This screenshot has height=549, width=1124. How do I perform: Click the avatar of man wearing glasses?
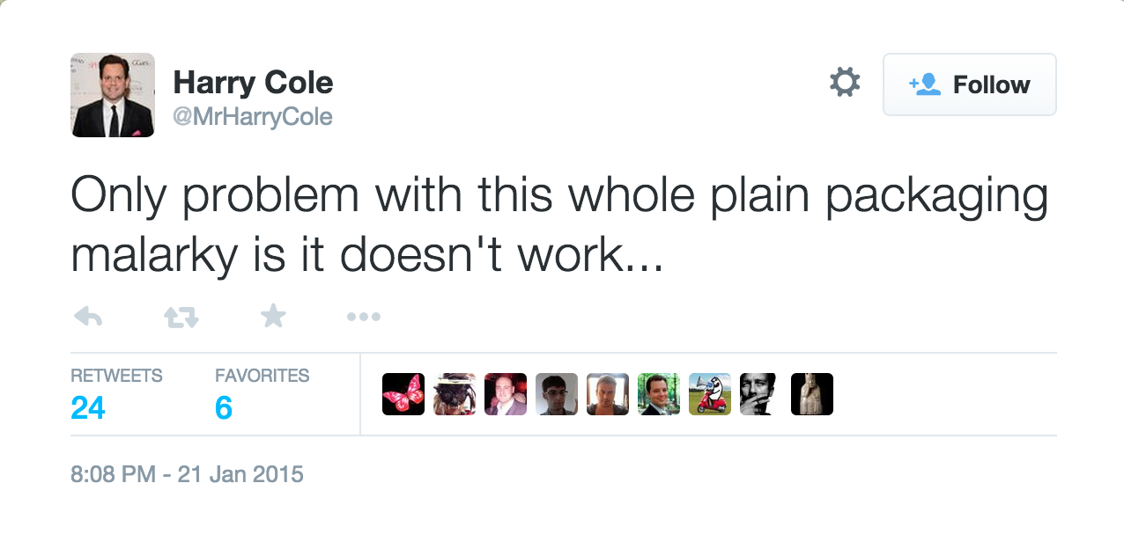point(557,394)
